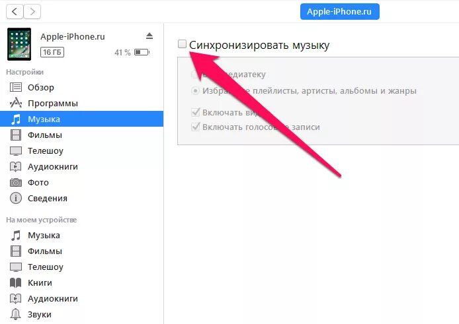Viewport: 459px width, 324px height.
Task: Click the back navigation arrow
Action: pyautogui.click(x=15, y=12)
